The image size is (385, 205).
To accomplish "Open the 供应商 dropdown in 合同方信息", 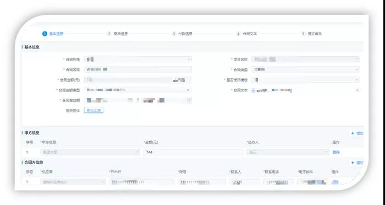I will coord(73,182).
